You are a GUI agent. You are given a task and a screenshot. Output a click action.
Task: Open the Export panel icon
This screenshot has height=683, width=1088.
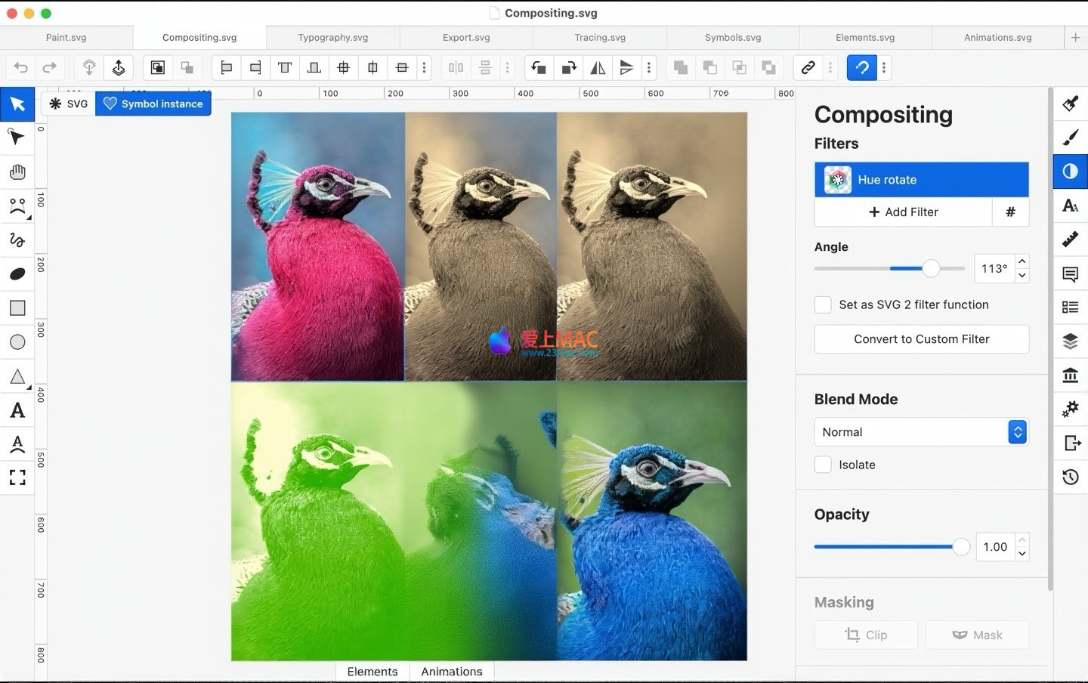(x=1070, y=443)
